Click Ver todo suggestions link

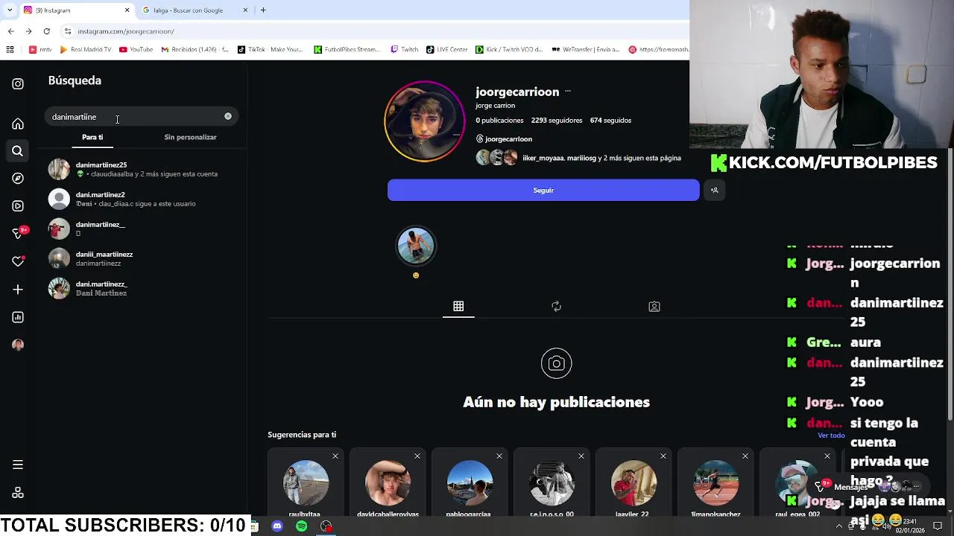coord(831,435)
